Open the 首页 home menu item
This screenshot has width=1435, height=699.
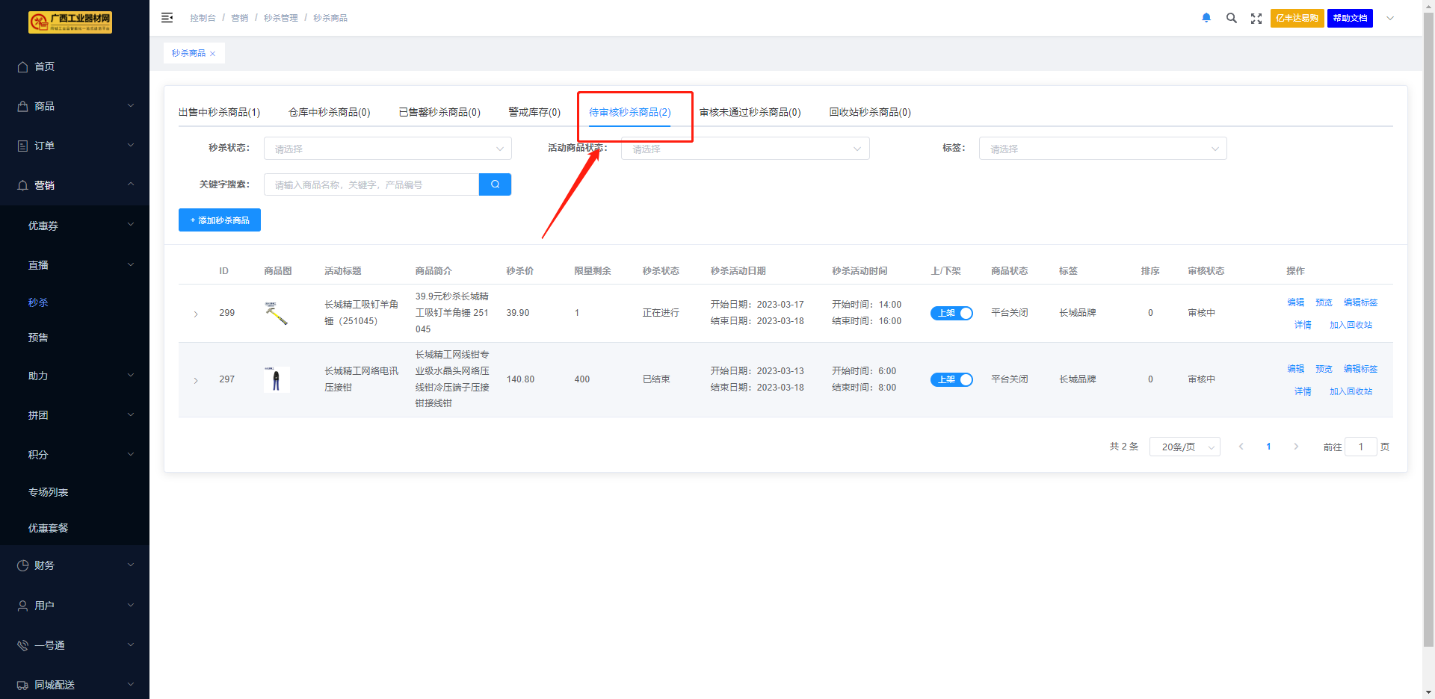point(45,66)
